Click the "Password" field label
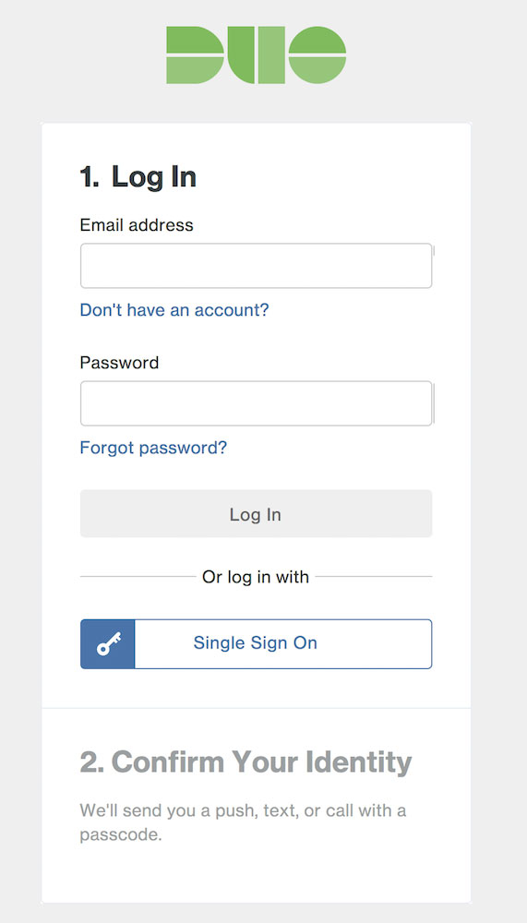This screenshot has width=527, height=923. coord(120,362)
